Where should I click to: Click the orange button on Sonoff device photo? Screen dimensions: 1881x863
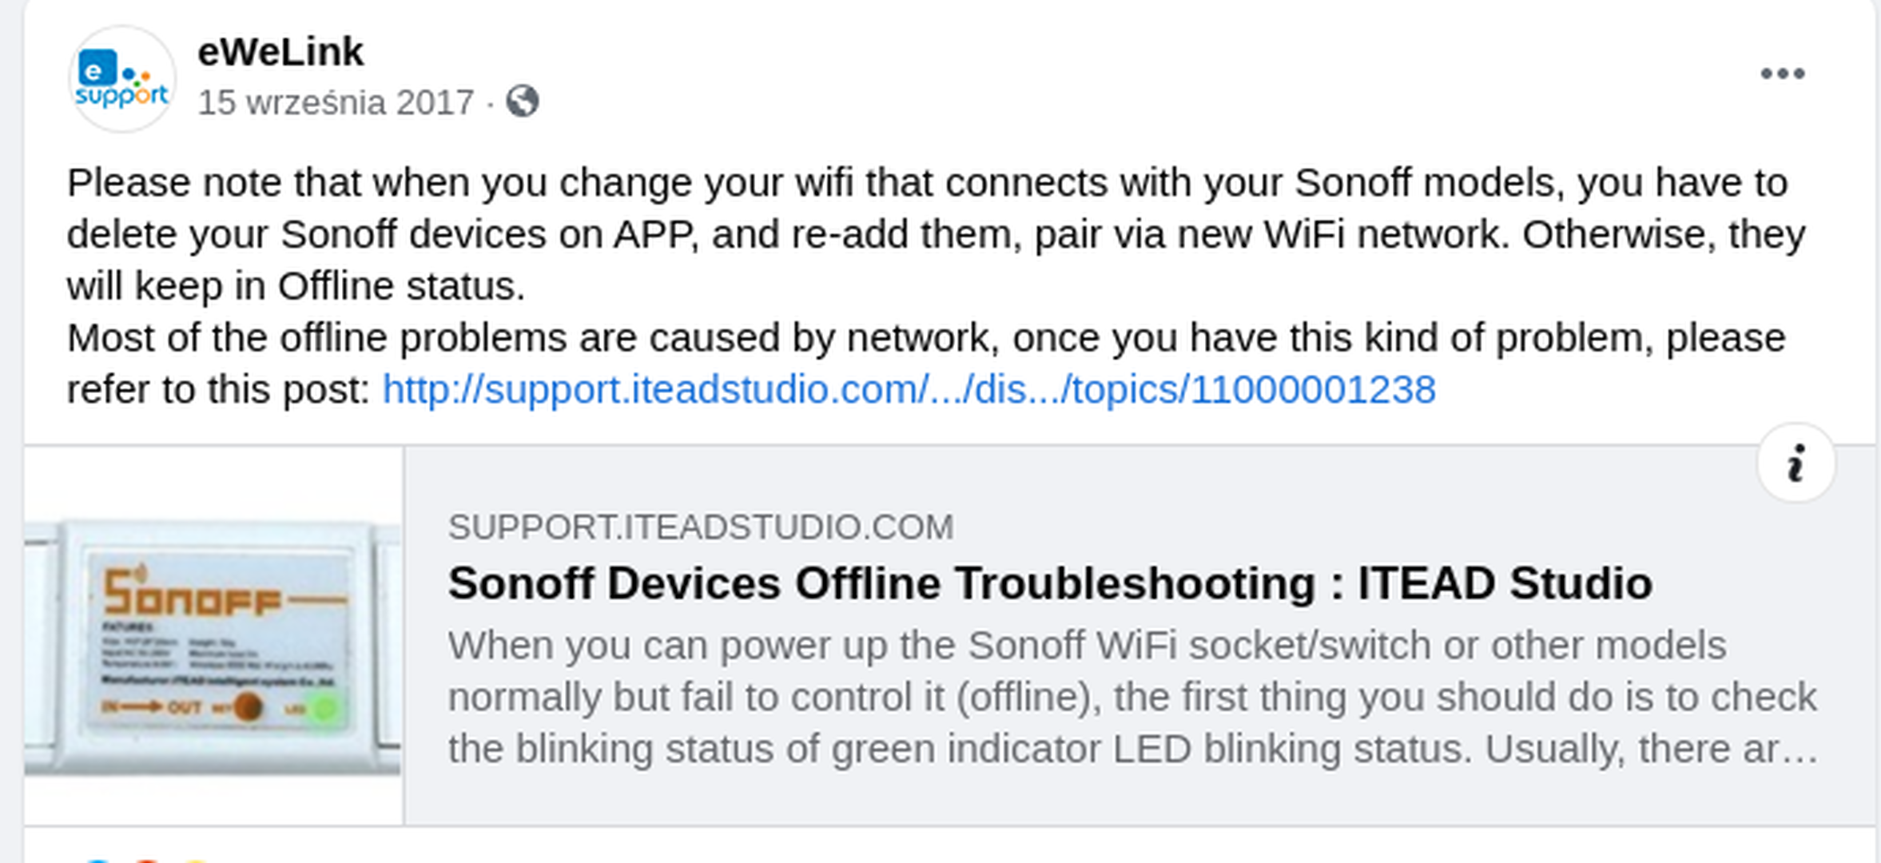[x=248, y=706]
